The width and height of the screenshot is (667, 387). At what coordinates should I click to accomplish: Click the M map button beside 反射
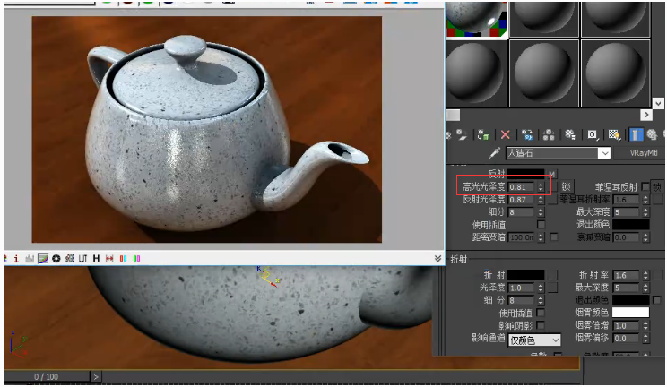(x=551, y=174)
